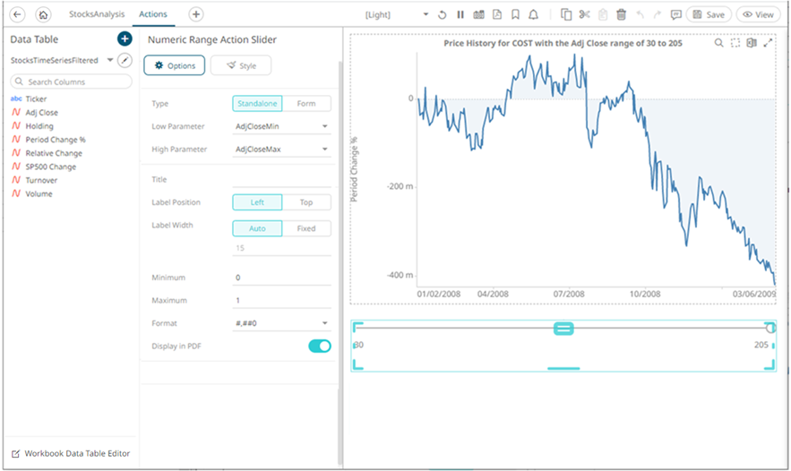Click the pause icon in the toolbar

(460, 15)
